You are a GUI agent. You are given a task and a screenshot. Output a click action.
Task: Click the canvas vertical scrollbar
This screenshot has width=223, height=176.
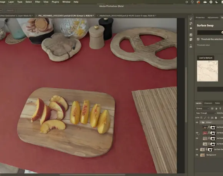point(186,95)
